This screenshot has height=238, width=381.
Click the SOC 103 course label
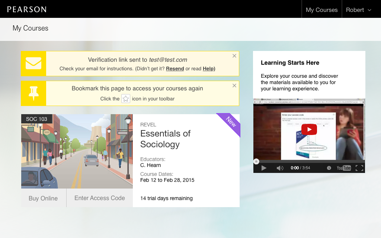pos(36,119)
